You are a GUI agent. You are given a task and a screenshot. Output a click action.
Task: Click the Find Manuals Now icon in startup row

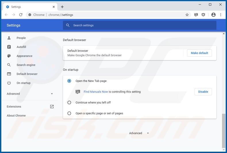[x=78, y=92]
